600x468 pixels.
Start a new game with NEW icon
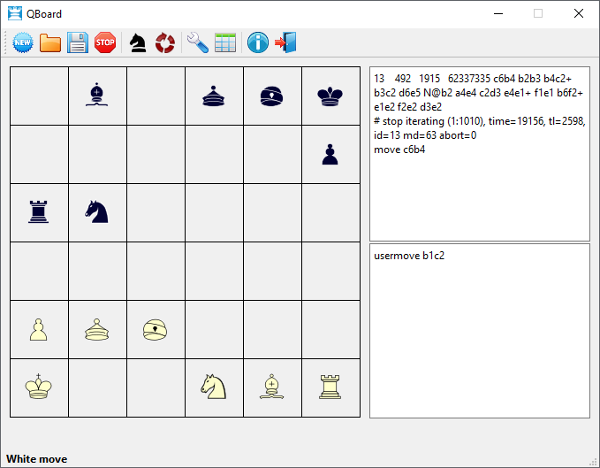click(23, 42)
